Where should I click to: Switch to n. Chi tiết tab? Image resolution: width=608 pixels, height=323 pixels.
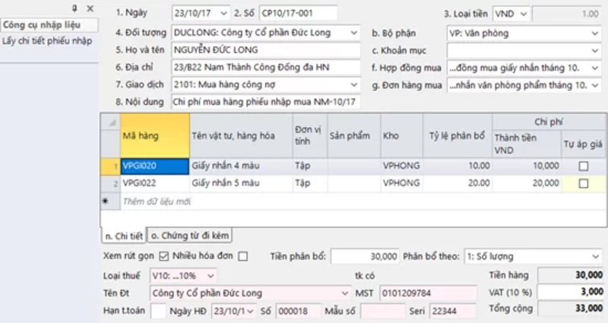124,236
